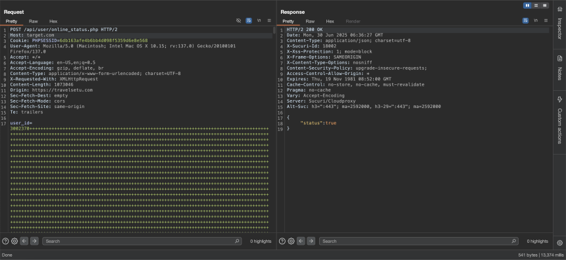566x260 pixels.
Task: Open side panel settings gear at bottom right
Action: (x=559, y=243)
